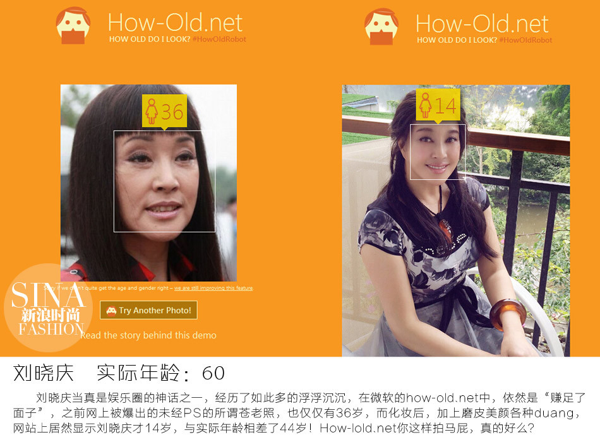Click the left How-Old.net title text

[175, 23]
